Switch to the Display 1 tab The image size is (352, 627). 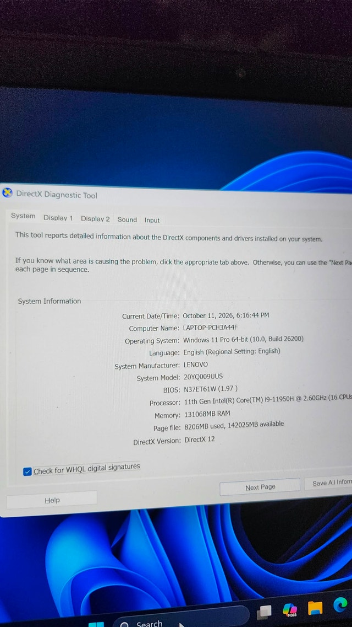(58, 218)
